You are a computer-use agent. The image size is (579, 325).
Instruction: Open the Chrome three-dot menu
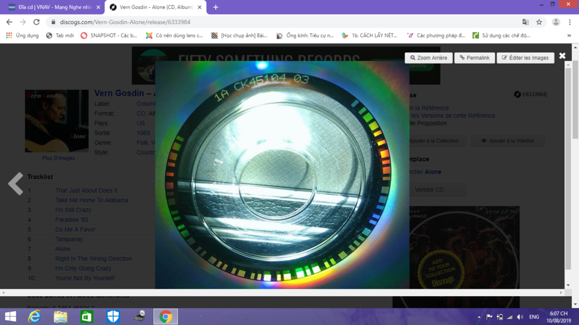pos(570,22)
